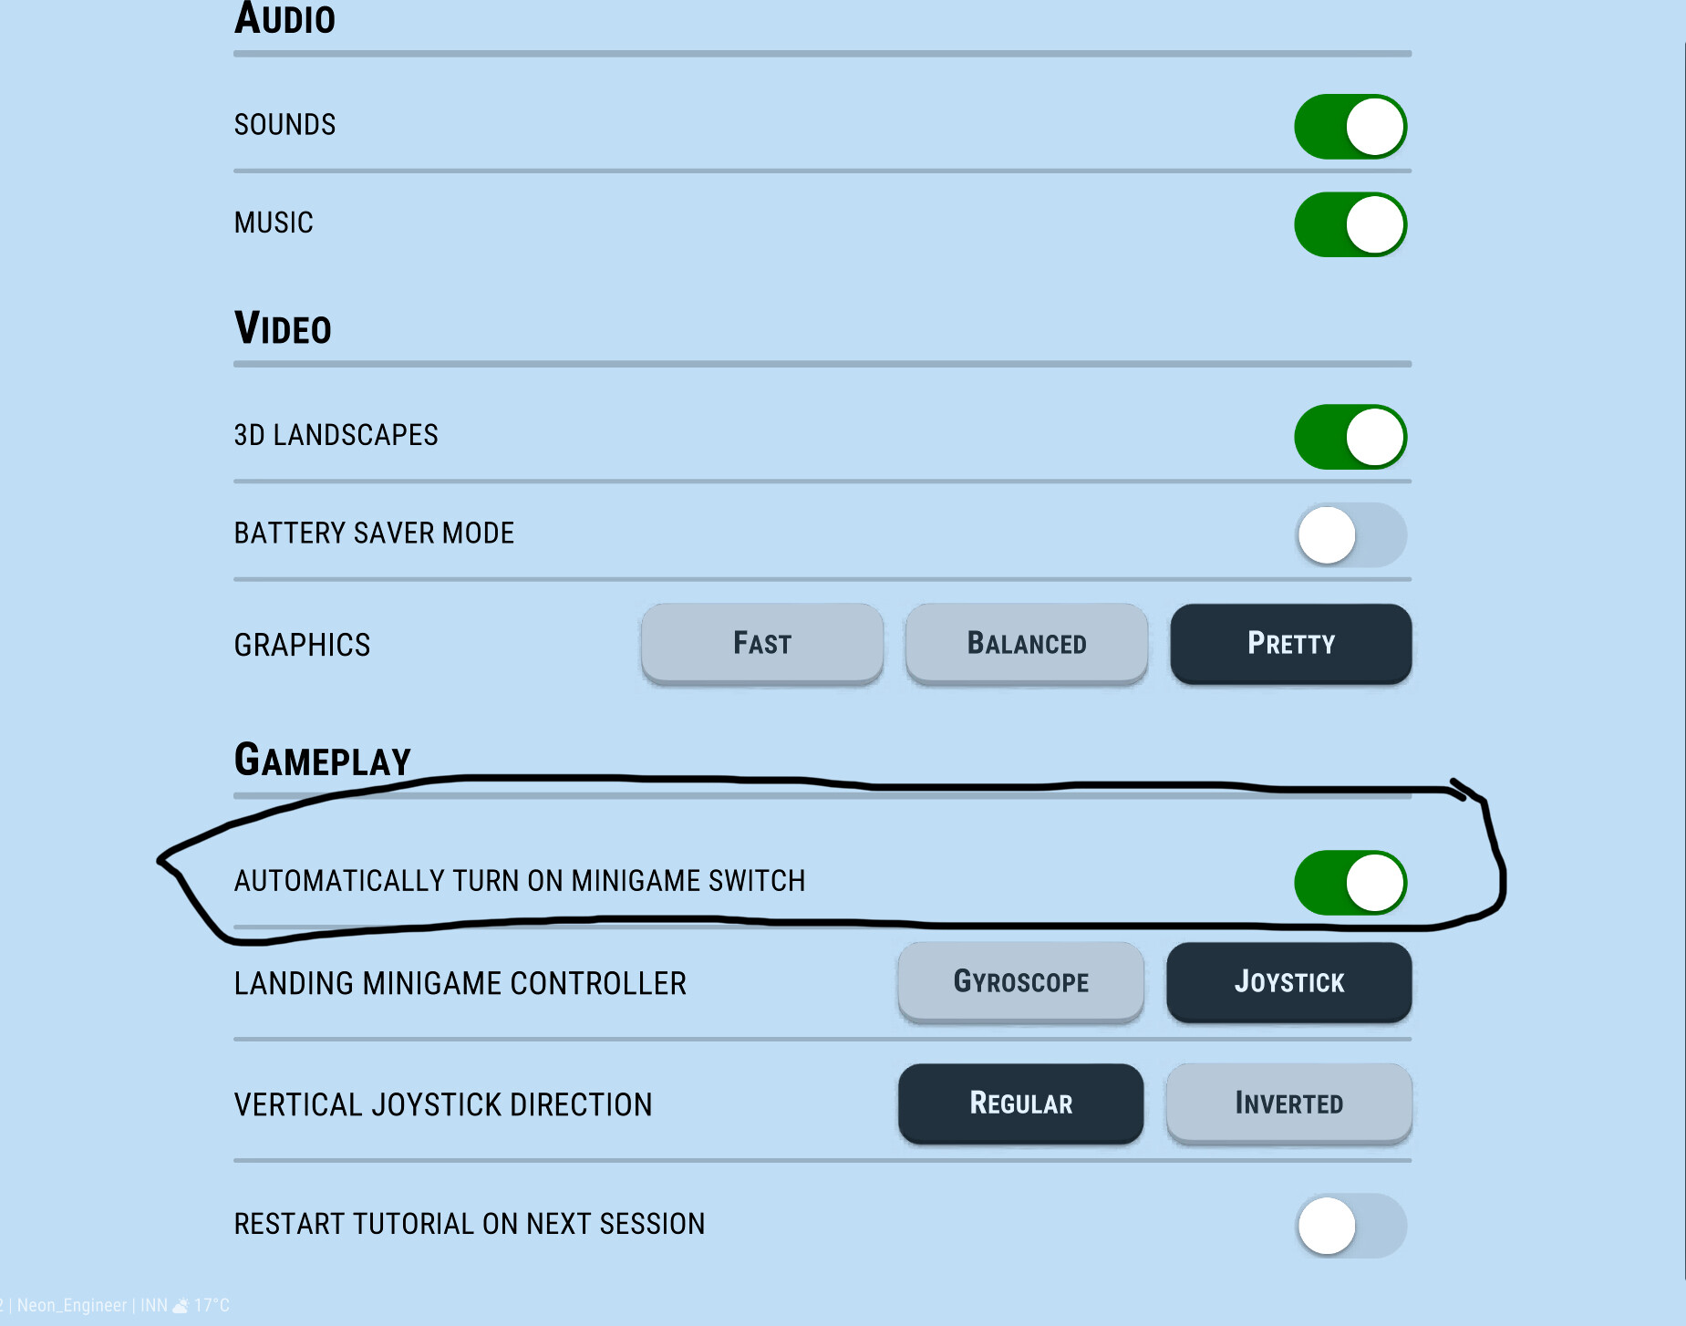Select Pretty graphics option

point(1291,644)
